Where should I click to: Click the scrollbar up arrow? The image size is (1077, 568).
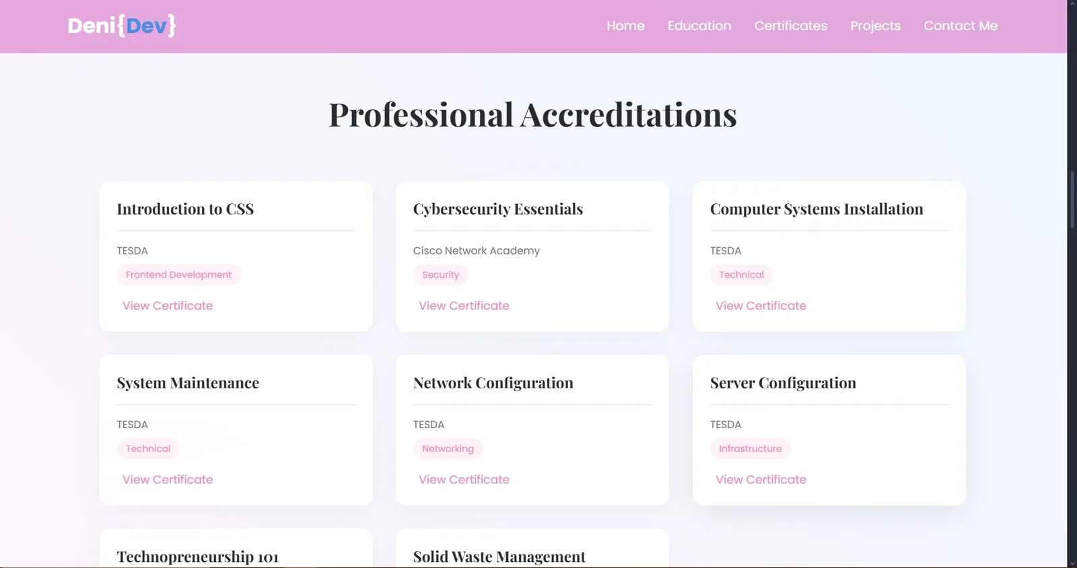click(x=1072, y=5)
